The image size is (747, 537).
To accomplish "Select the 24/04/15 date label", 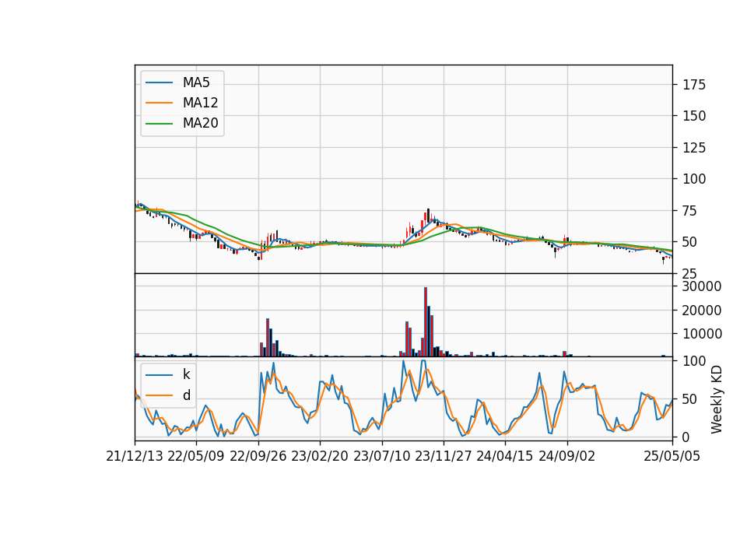I will pyautogui.click(x=504, y=456).
